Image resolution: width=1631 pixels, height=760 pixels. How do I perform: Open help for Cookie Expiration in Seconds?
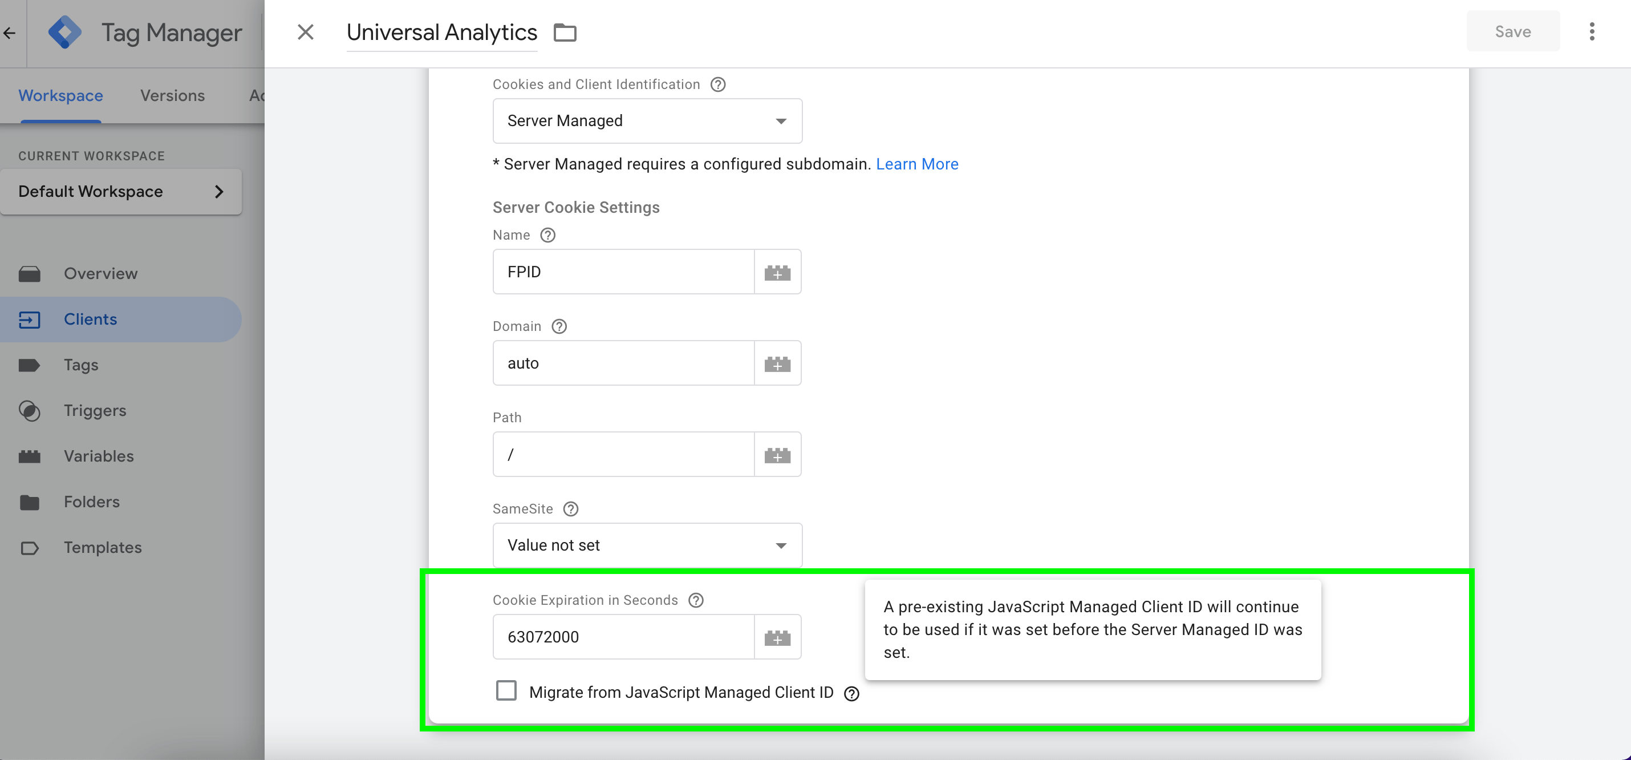pyautogui.click(x=696, y=600)
